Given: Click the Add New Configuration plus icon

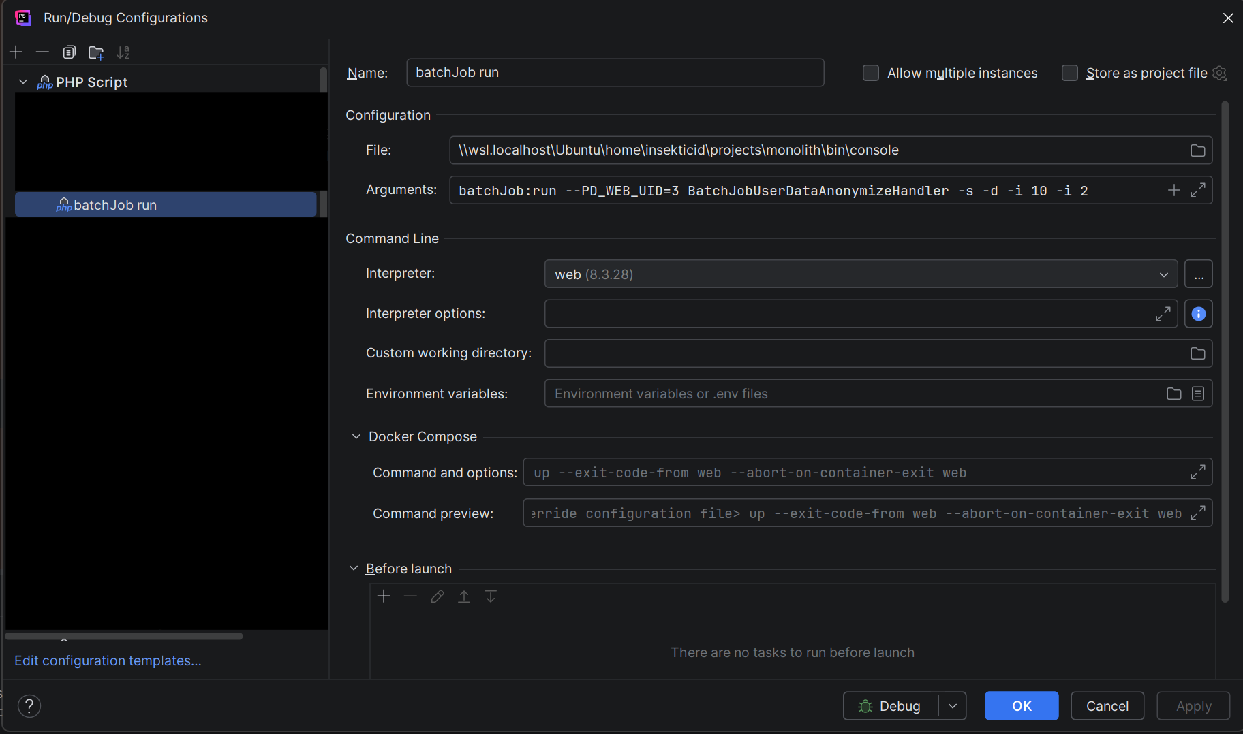Looking at the screenshot, I should click(x=16, y=52).
